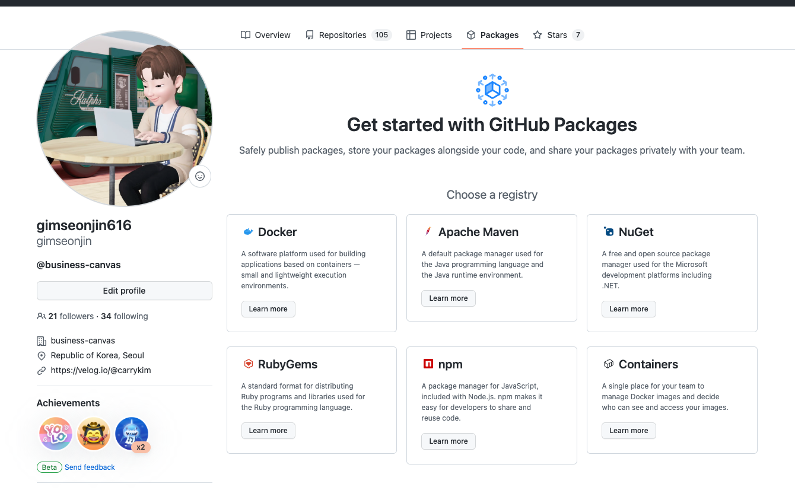Click the GitHub Packages blue hero icon

point(492,90)
